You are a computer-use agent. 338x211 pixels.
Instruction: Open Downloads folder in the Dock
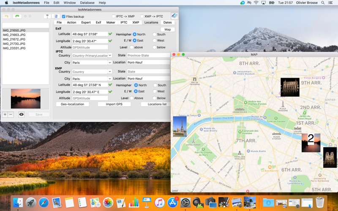268,203
